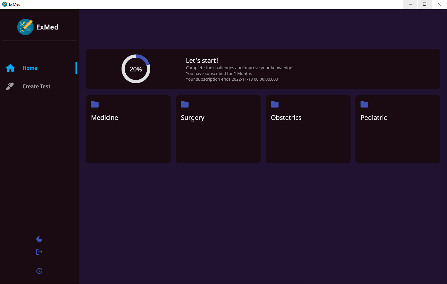Click the ExMed logo in the sidebar

tap(26, 27)
